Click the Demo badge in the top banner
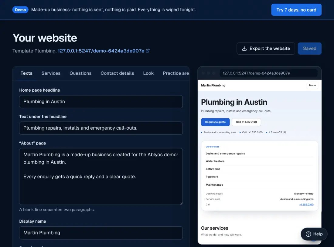This screenshot has height=247, width=334. (20, 10)
